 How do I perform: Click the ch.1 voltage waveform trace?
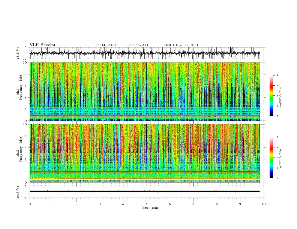click(144, 53)
